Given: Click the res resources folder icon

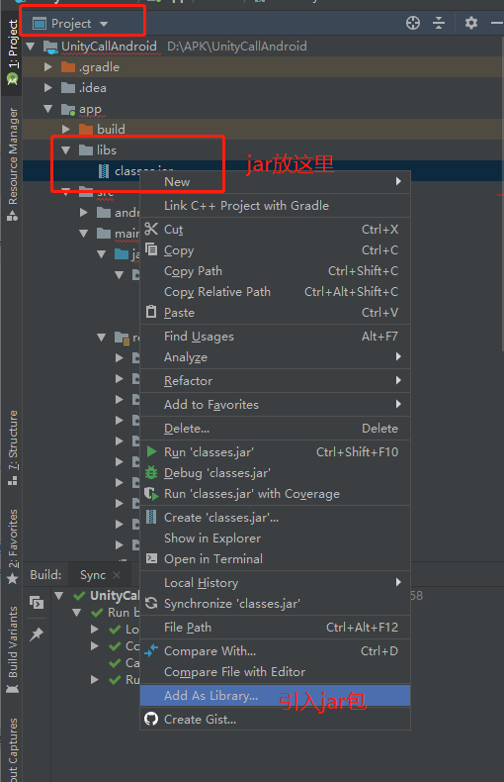Looking at the screenshot, I should click(122, 339).
